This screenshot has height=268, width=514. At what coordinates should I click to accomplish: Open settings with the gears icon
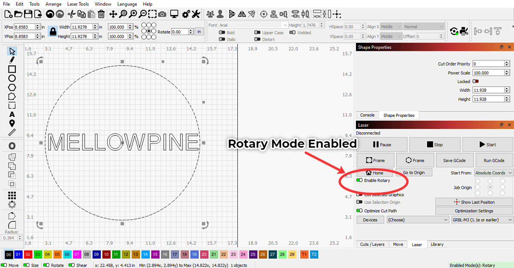click(x=186, y=14)
